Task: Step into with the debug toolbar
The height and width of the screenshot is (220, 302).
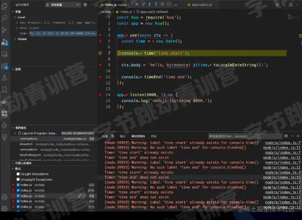Action: click(x=150, y=4)
